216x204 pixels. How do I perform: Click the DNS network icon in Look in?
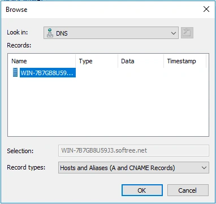[x=50, y=33]
